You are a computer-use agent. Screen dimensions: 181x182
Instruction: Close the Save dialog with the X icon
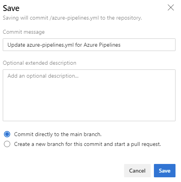171,7
